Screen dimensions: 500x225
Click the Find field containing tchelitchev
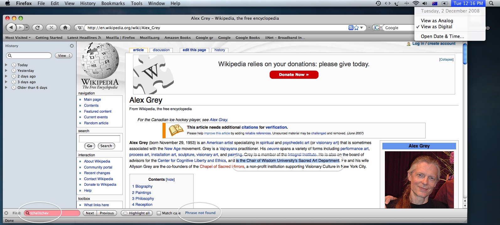coord(52,213)
